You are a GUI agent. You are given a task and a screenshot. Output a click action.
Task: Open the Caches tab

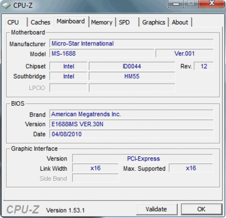pyautogui.click(x=41, y=22)
